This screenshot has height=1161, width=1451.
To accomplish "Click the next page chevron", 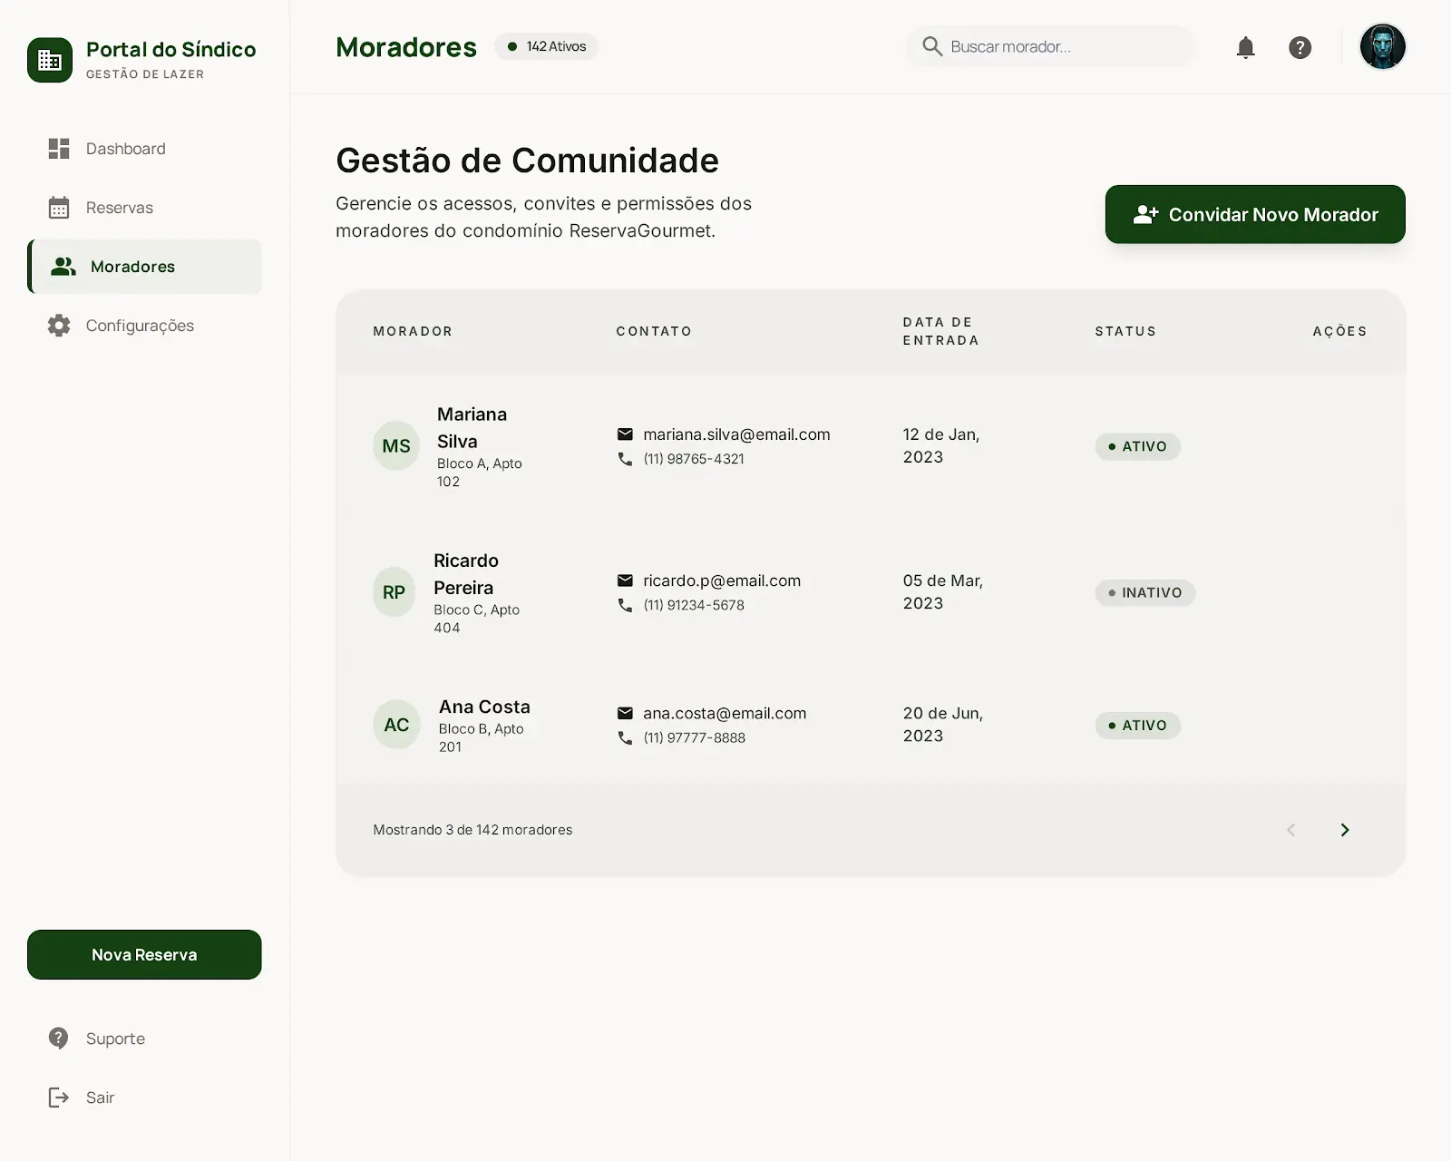I will pos(1345,829).
